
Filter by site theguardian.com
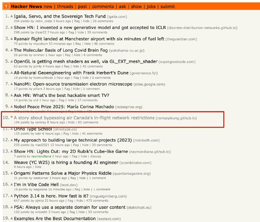tap(181, 39)
